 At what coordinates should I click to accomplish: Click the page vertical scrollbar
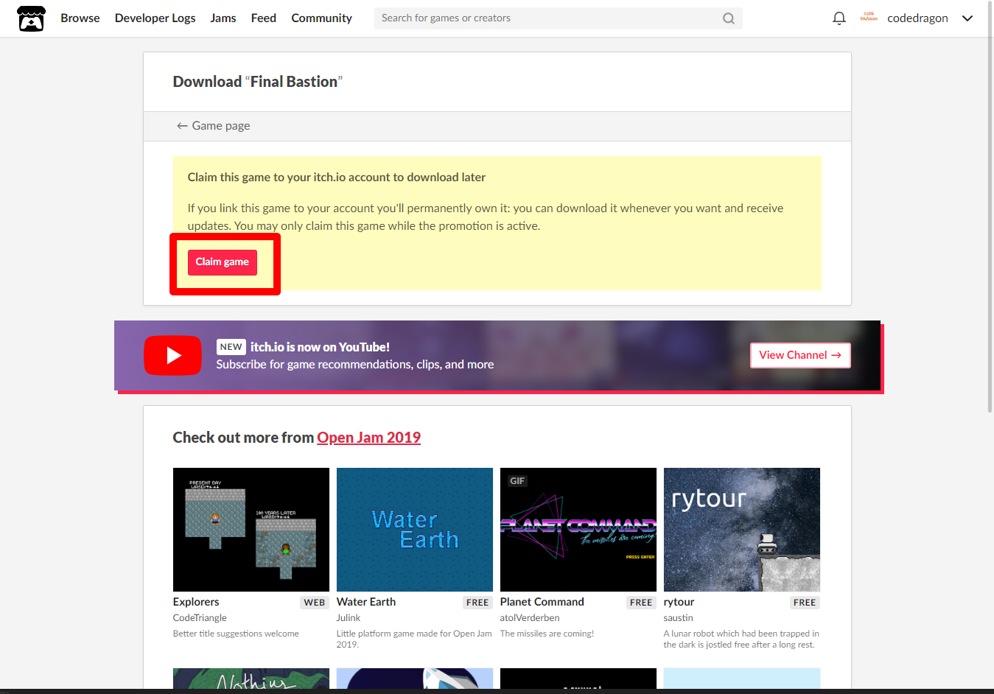coord(990,206)
